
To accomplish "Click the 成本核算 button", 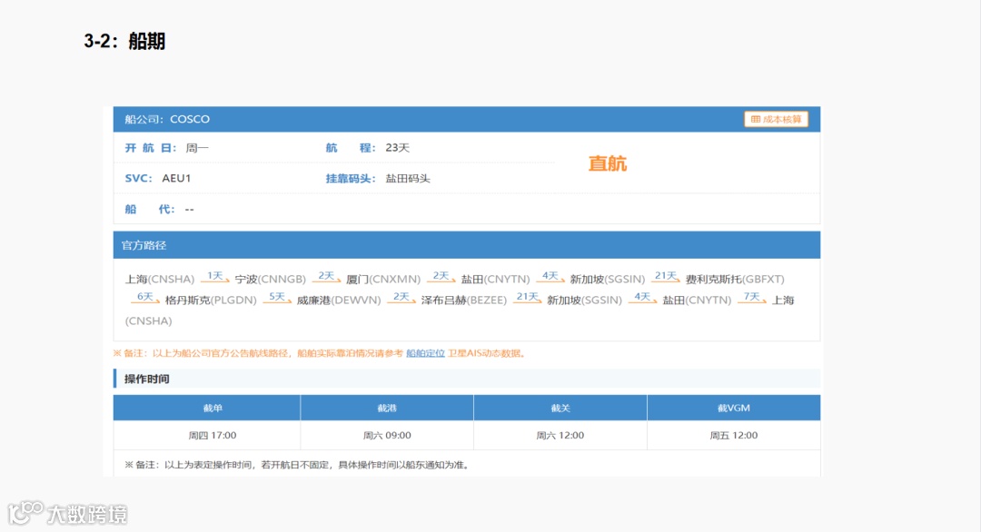I will [x=776, y=119].
